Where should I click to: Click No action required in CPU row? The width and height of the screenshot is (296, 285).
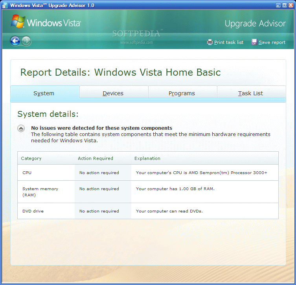(99, 172)
